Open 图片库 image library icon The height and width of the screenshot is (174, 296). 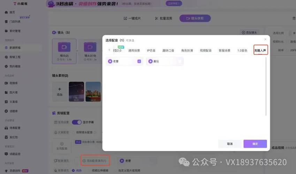pyautogui.click(x=6, y=93)
